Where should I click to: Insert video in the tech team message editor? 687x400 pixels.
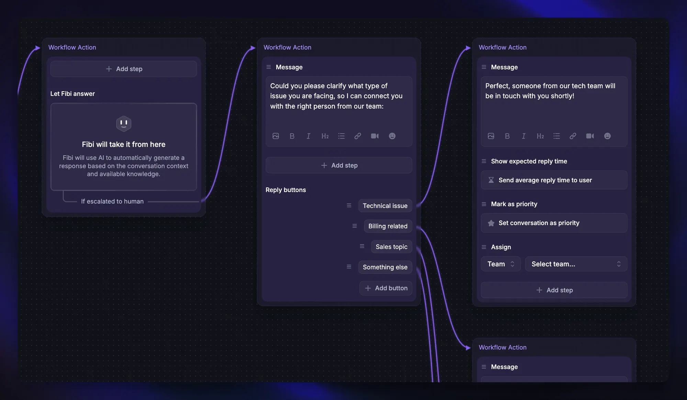590,136
